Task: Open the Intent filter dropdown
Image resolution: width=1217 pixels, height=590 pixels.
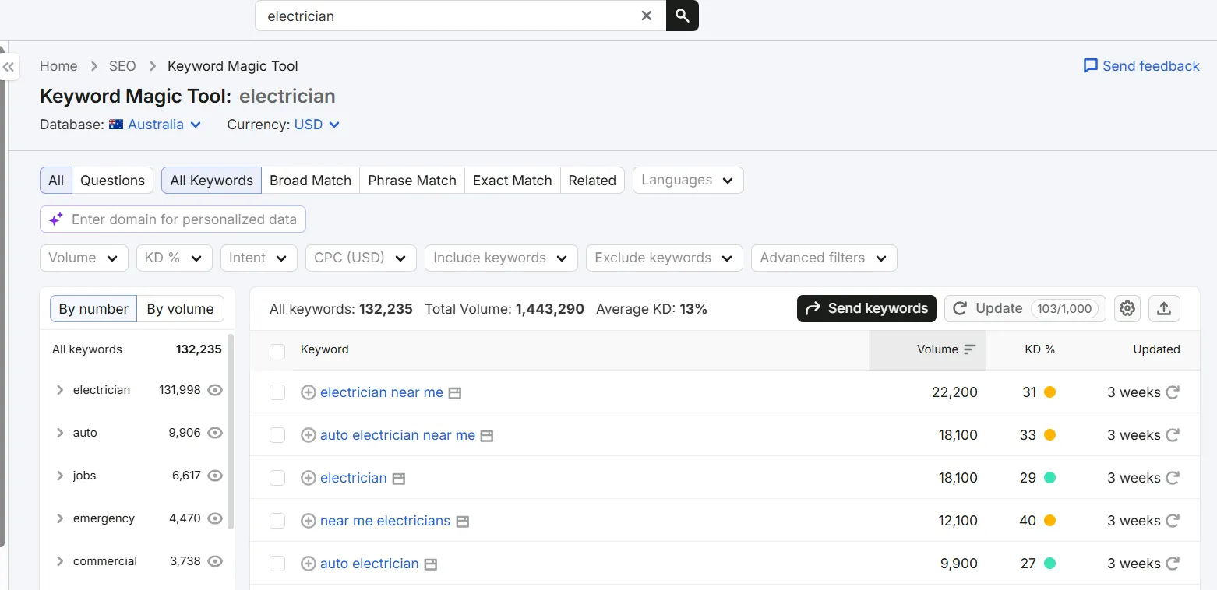Action: pos(259,258)
